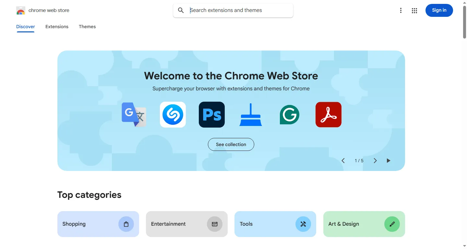Click the Tools wrench icon

(303, 224)
